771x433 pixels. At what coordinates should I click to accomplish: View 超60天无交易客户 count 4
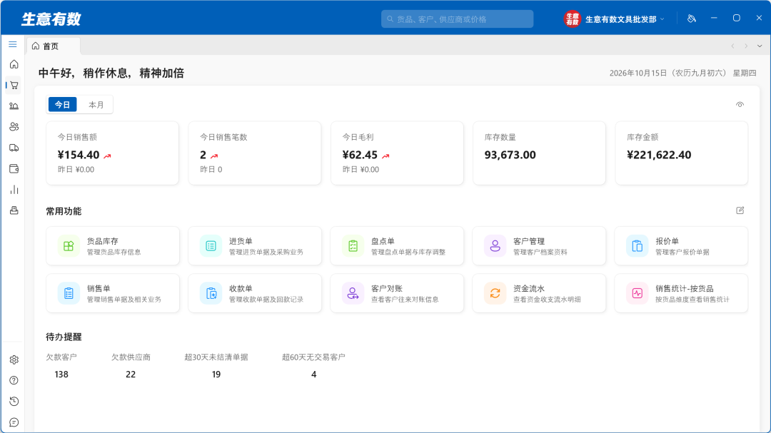point(313,375)
